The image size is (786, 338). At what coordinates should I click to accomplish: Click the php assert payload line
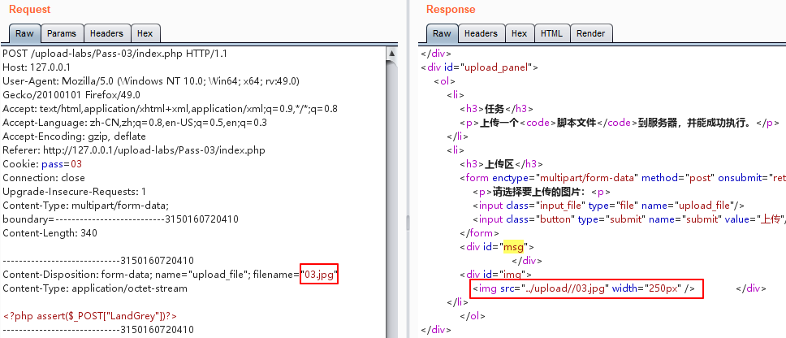click(90, 316)
